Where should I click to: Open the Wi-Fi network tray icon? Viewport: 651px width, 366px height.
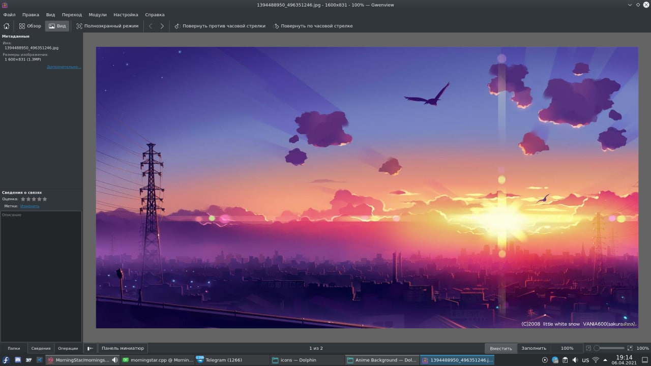[596, 360]
